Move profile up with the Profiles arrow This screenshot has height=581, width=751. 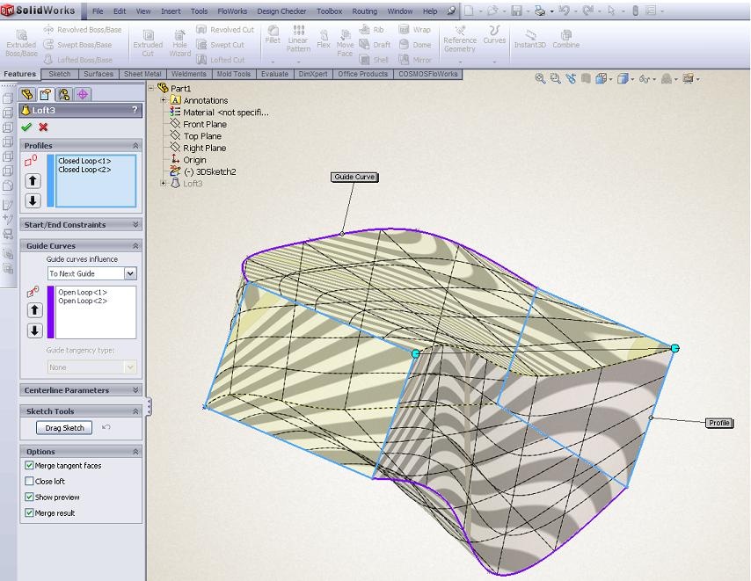(33, 181)
